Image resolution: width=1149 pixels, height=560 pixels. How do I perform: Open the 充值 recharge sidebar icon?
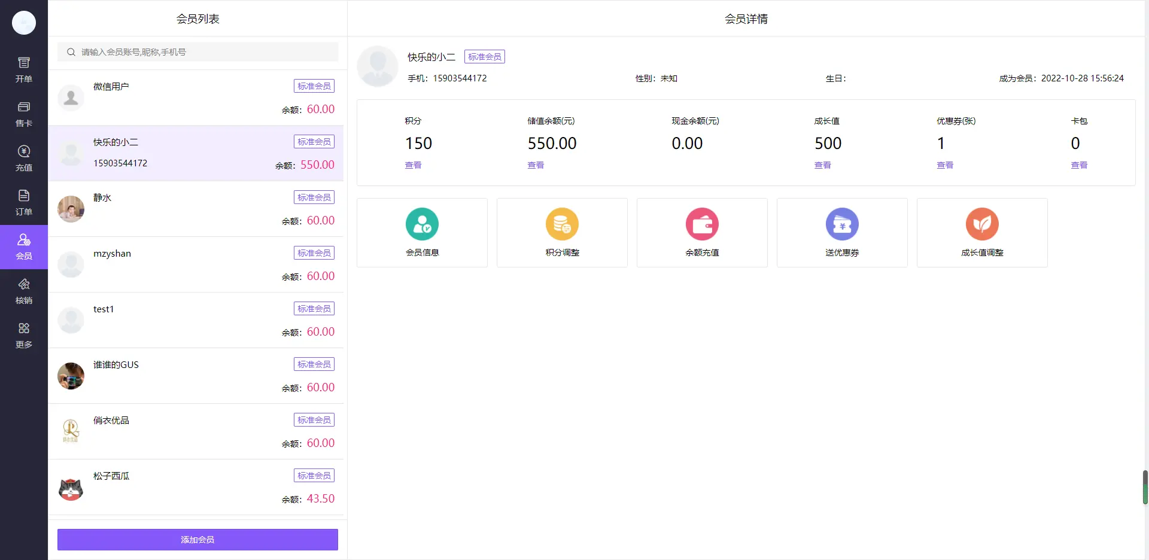click(x=24, y=158)
